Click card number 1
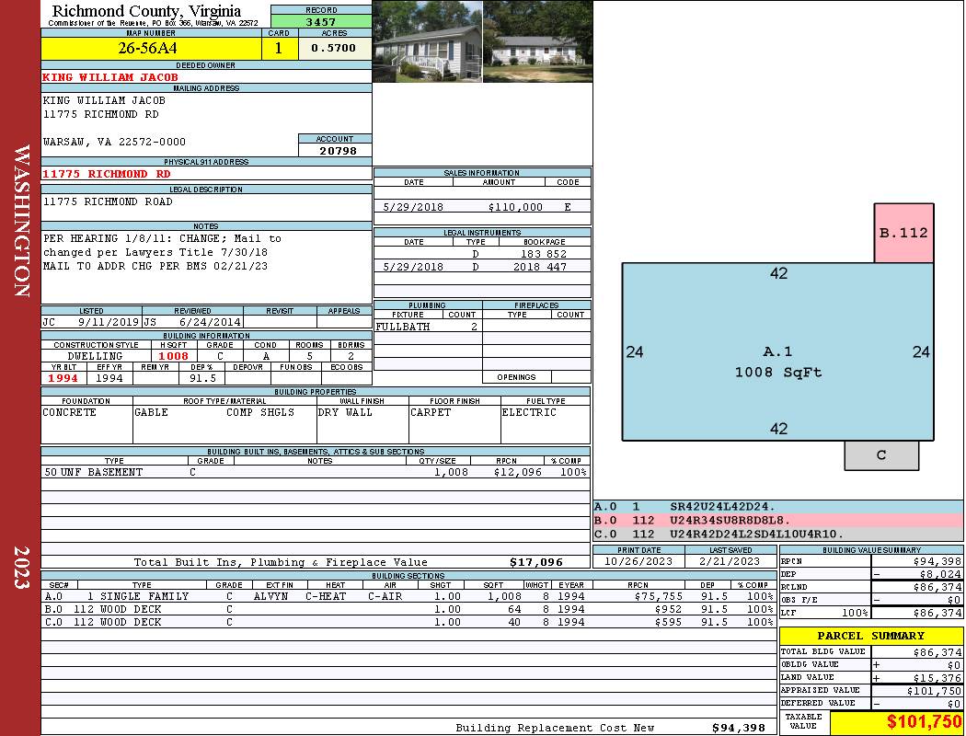Viewport: 966px width, 736px height. pos(279,48)
